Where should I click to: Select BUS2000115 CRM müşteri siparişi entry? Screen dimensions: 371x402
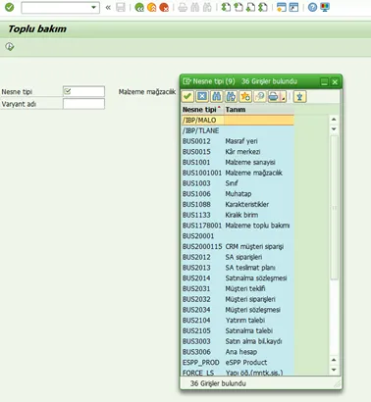coord(238,246)
